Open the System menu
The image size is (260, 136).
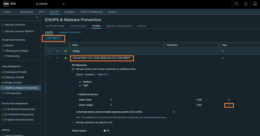coord(112,12)
